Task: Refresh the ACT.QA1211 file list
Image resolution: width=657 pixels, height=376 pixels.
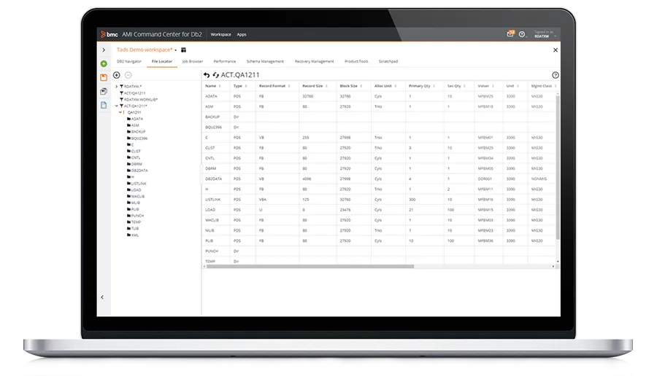Action: [x=216, y=75]
